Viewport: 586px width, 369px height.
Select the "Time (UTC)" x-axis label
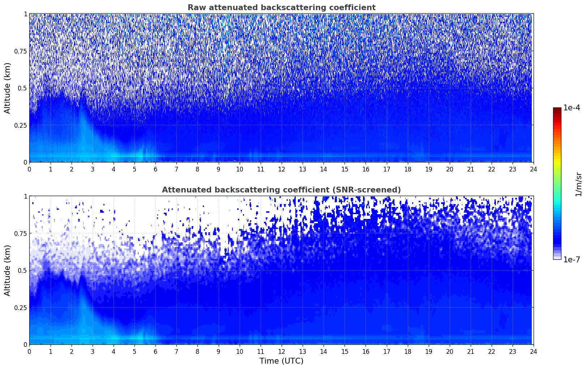click(x=281, y=361)
